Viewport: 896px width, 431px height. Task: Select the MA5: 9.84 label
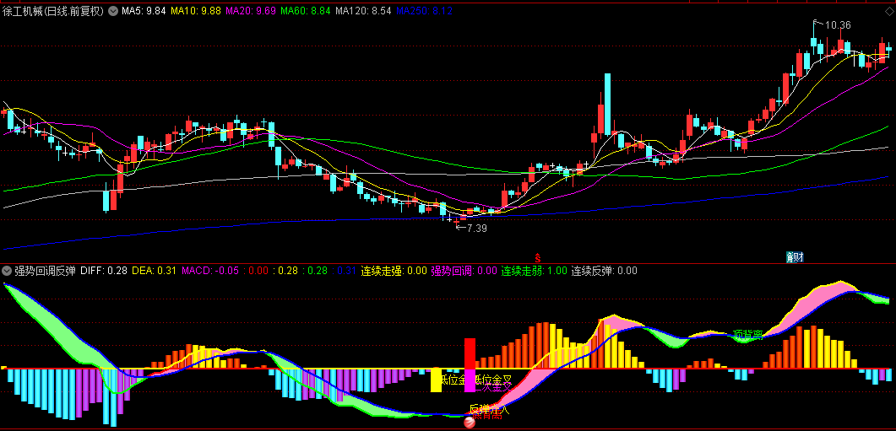coord(144,10)
